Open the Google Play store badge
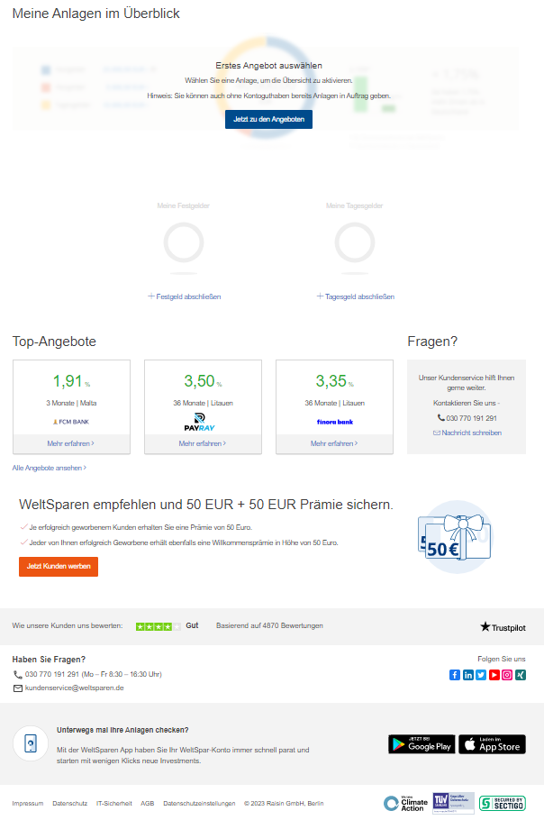 [x=422, y=744]
